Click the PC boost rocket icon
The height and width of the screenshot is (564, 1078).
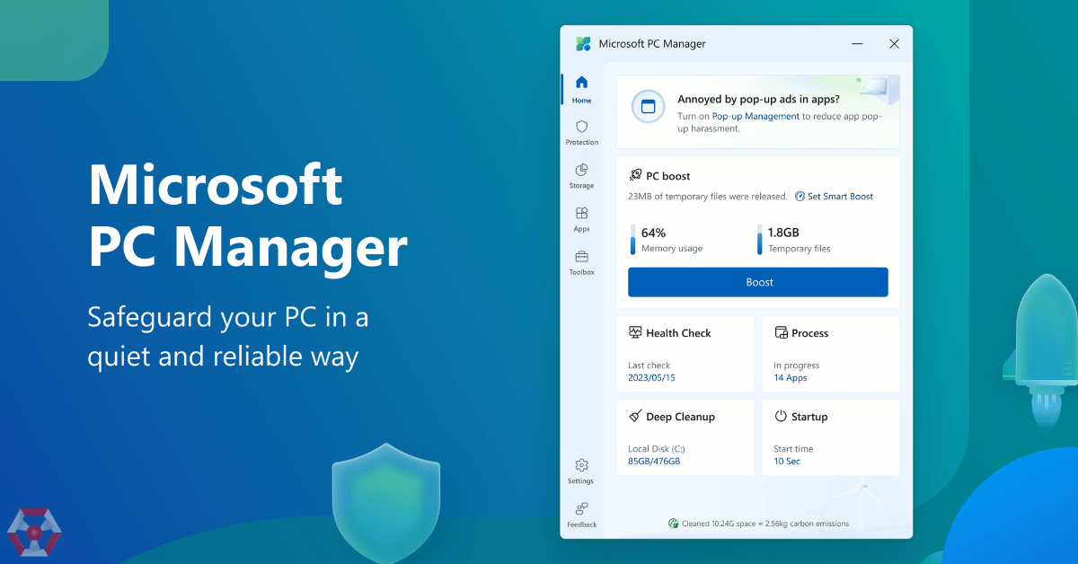point(635,176)
